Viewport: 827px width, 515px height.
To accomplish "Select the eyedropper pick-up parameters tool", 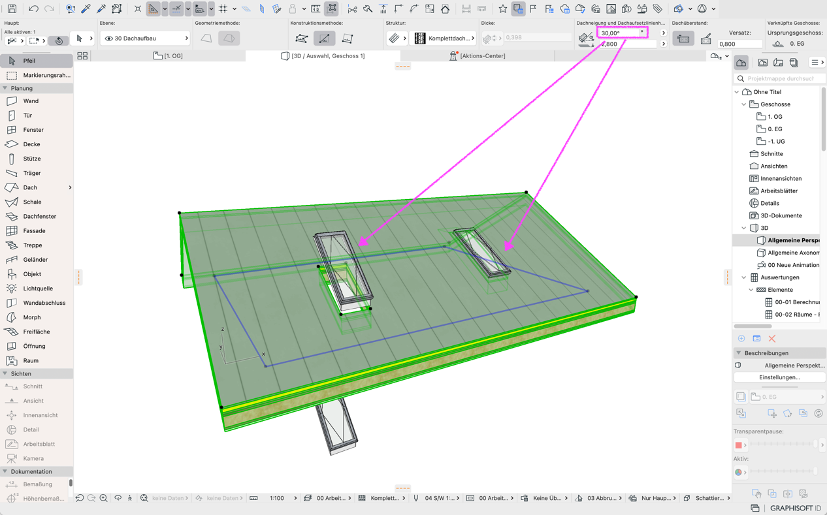I will [86, 9].
